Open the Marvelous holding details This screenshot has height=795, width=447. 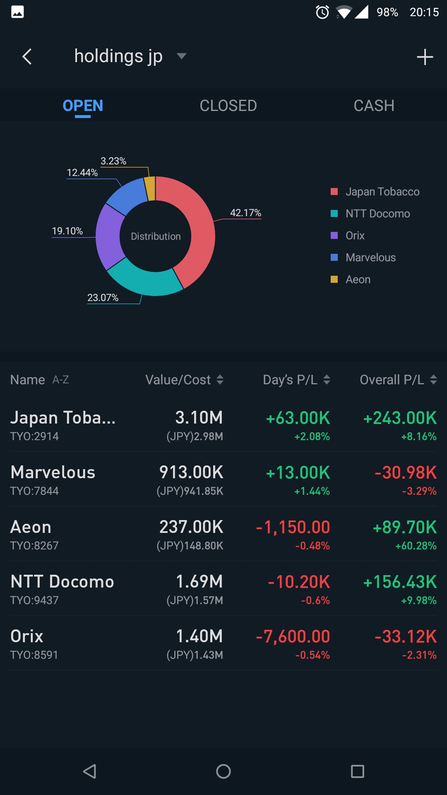[x=223, y=479]
